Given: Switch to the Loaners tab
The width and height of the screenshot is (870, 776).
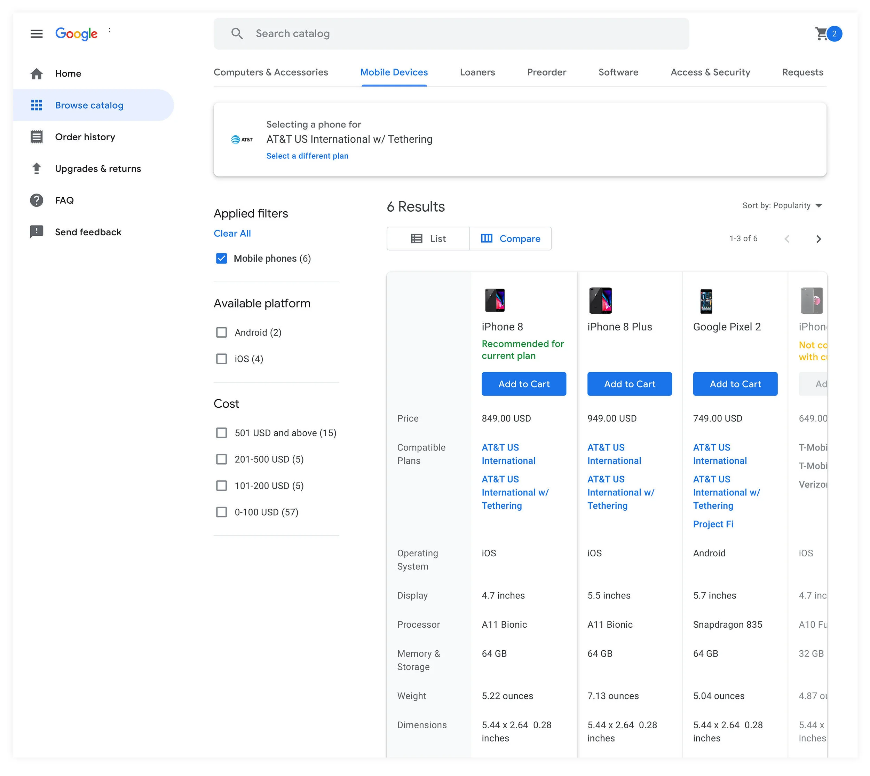Looking at the screenshot, I should [477, 72].
